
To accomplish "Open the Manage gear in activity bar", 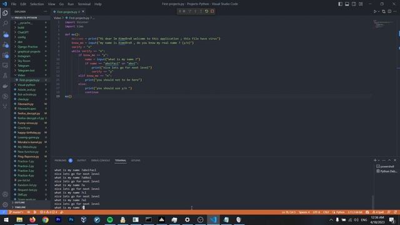I will (x=5, y=204).
